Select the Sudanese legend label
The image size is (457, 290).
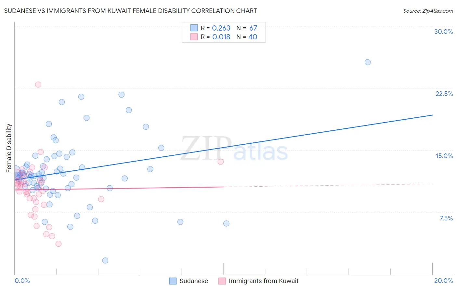click(194, 281)
